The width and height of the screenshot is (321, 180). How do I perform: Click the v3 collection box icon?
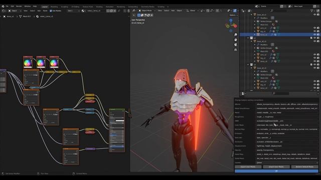point(251,64)
